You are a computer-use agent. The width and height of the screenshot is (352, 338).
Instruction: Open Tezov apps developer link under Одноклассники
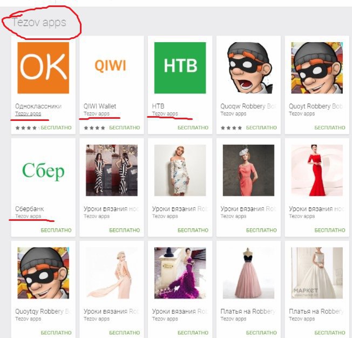pyautogui.click(x=28, y=113)
